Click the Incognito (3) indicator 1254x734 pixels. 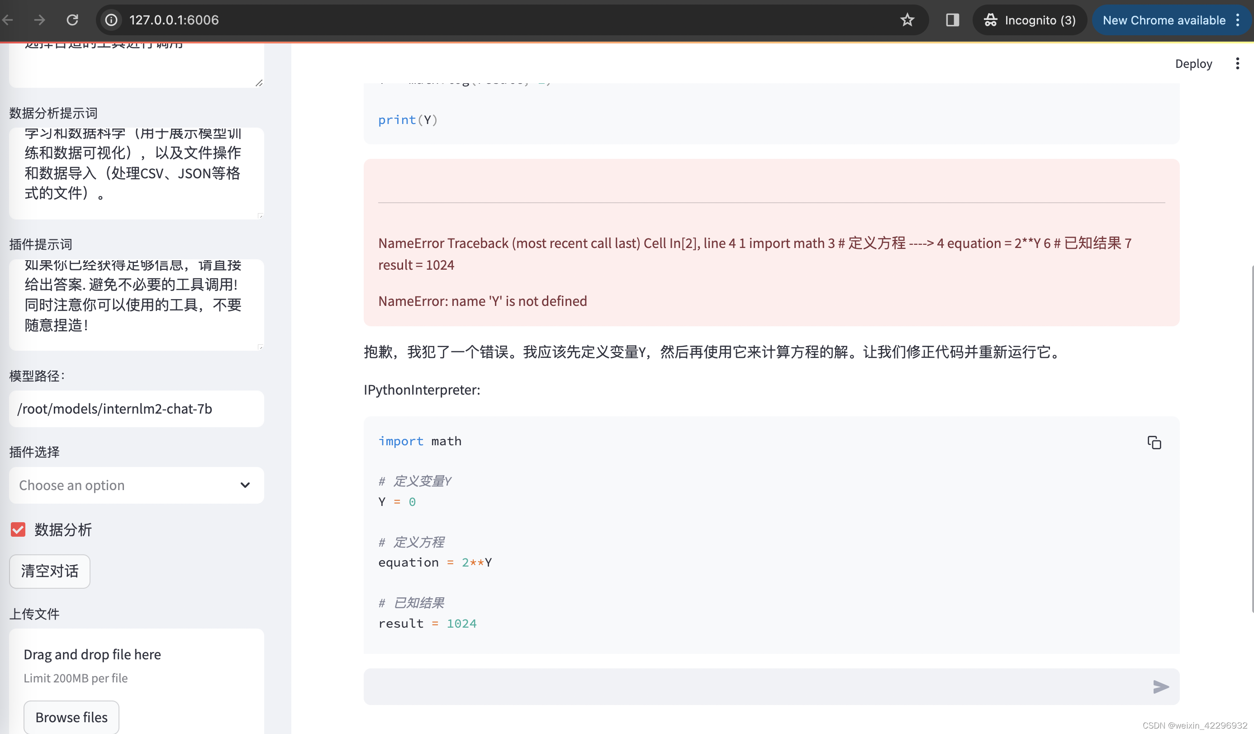point(1029,20)
